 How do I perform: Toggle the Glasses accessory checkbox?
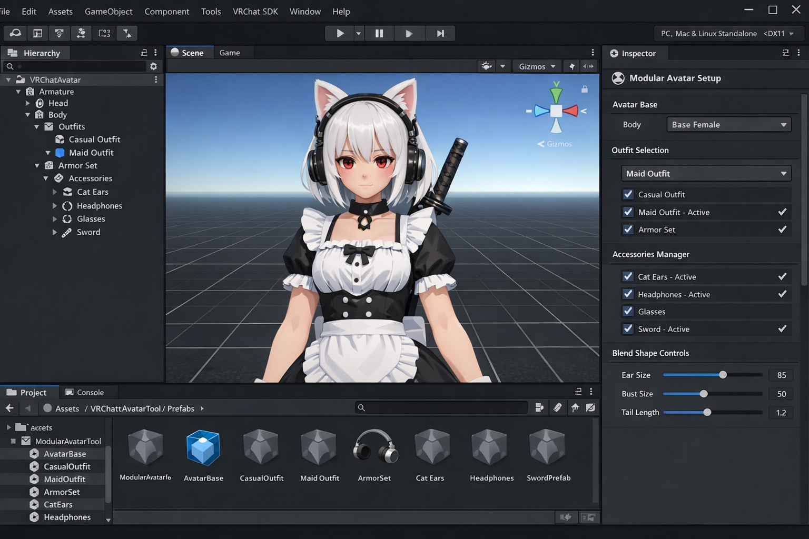tap(628, 312)
